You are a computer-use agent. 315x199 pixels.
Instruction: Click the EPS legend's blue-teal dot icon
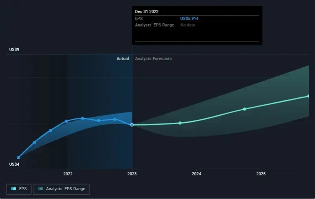(x=14, y=189)
